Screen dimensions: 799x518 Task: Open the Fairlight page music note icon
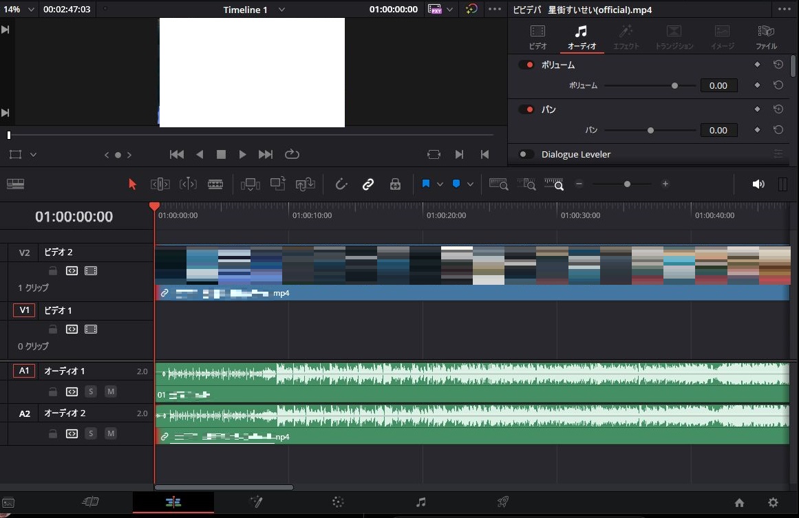(x=421, y=502)
